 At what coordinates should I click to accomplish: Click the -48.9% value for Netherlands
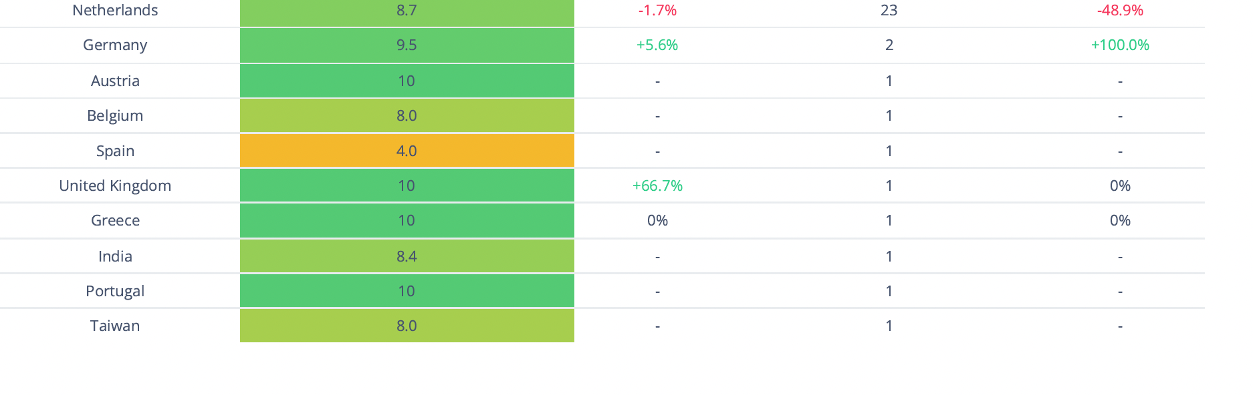[1120, 11]
